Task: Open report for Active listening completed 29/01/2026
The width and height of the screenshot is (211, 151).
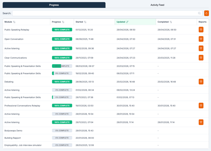Action: pyautogui.click(x=201, y=122)
